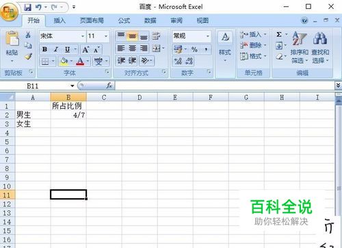Open the 字体 font dialog launcher

click(x=107, y=72)
